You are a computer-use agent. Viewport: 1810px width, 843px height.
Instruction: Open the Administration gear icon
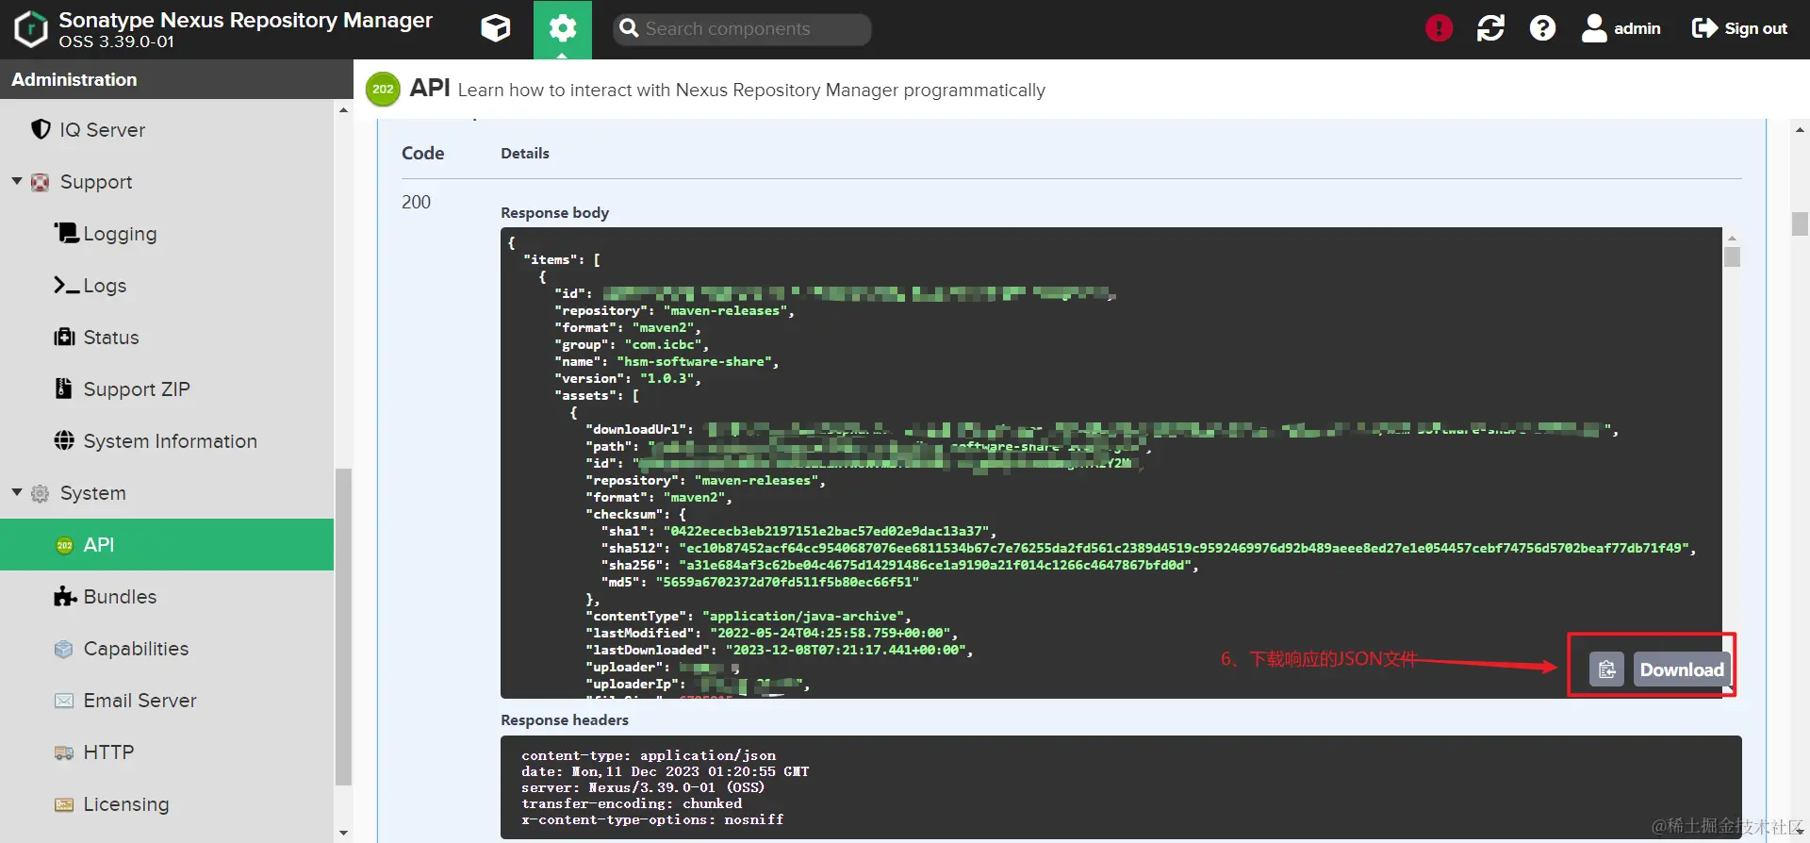pos(563,29)
